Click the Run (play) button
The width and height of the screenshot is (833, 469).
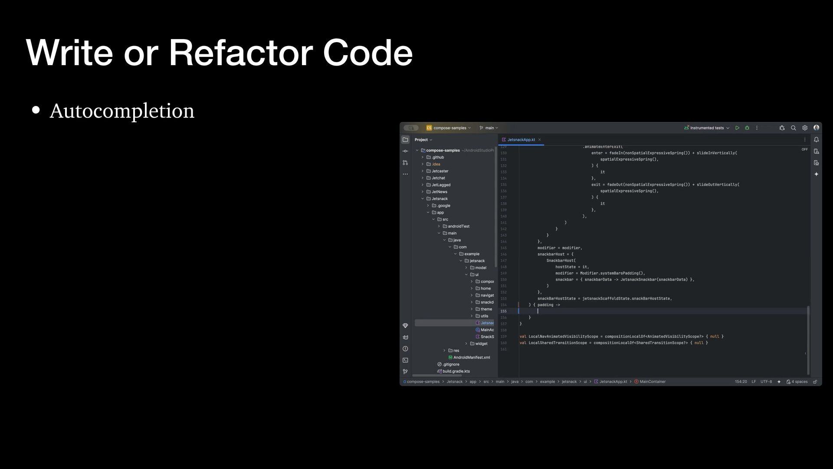[737, 128]
